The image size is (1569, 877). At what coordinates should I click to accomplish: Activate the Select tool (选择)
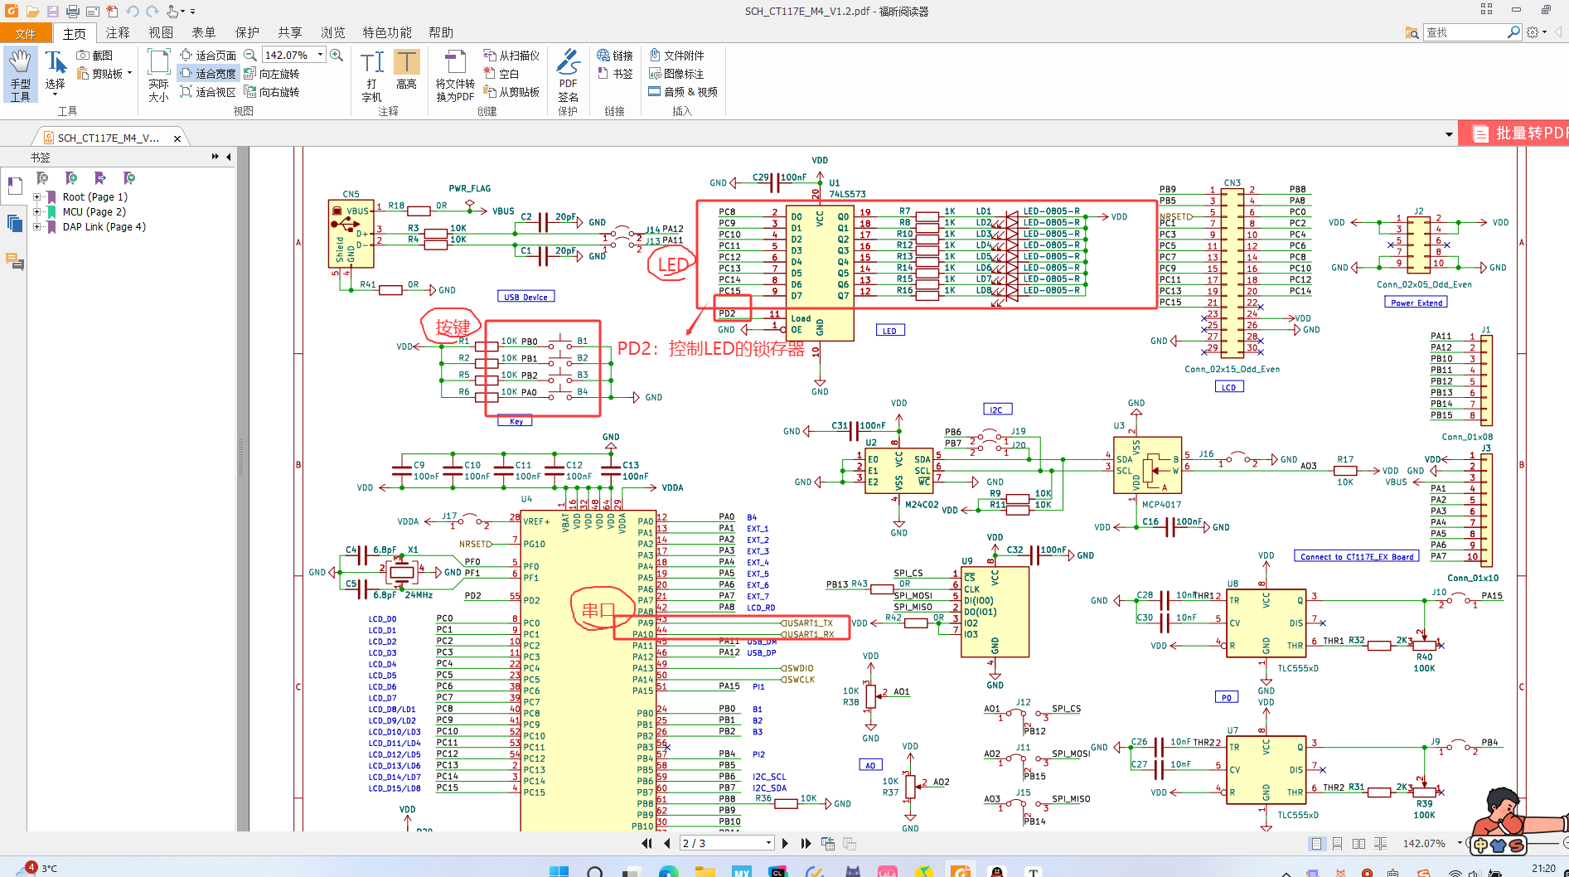point(56,72)
